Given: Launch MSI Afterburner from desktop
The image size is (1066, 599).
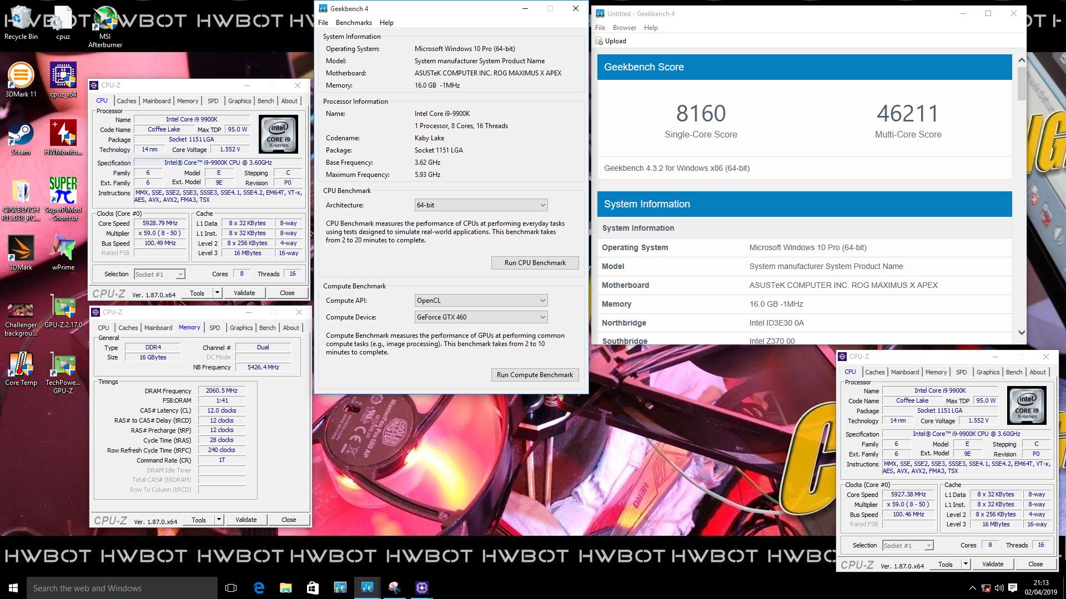Looking at the screenshot, I should [x=105, y=26].
